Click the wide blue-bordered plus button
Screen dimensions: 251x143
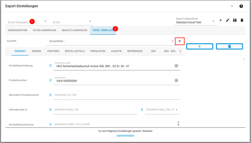(x=200, y=47)
